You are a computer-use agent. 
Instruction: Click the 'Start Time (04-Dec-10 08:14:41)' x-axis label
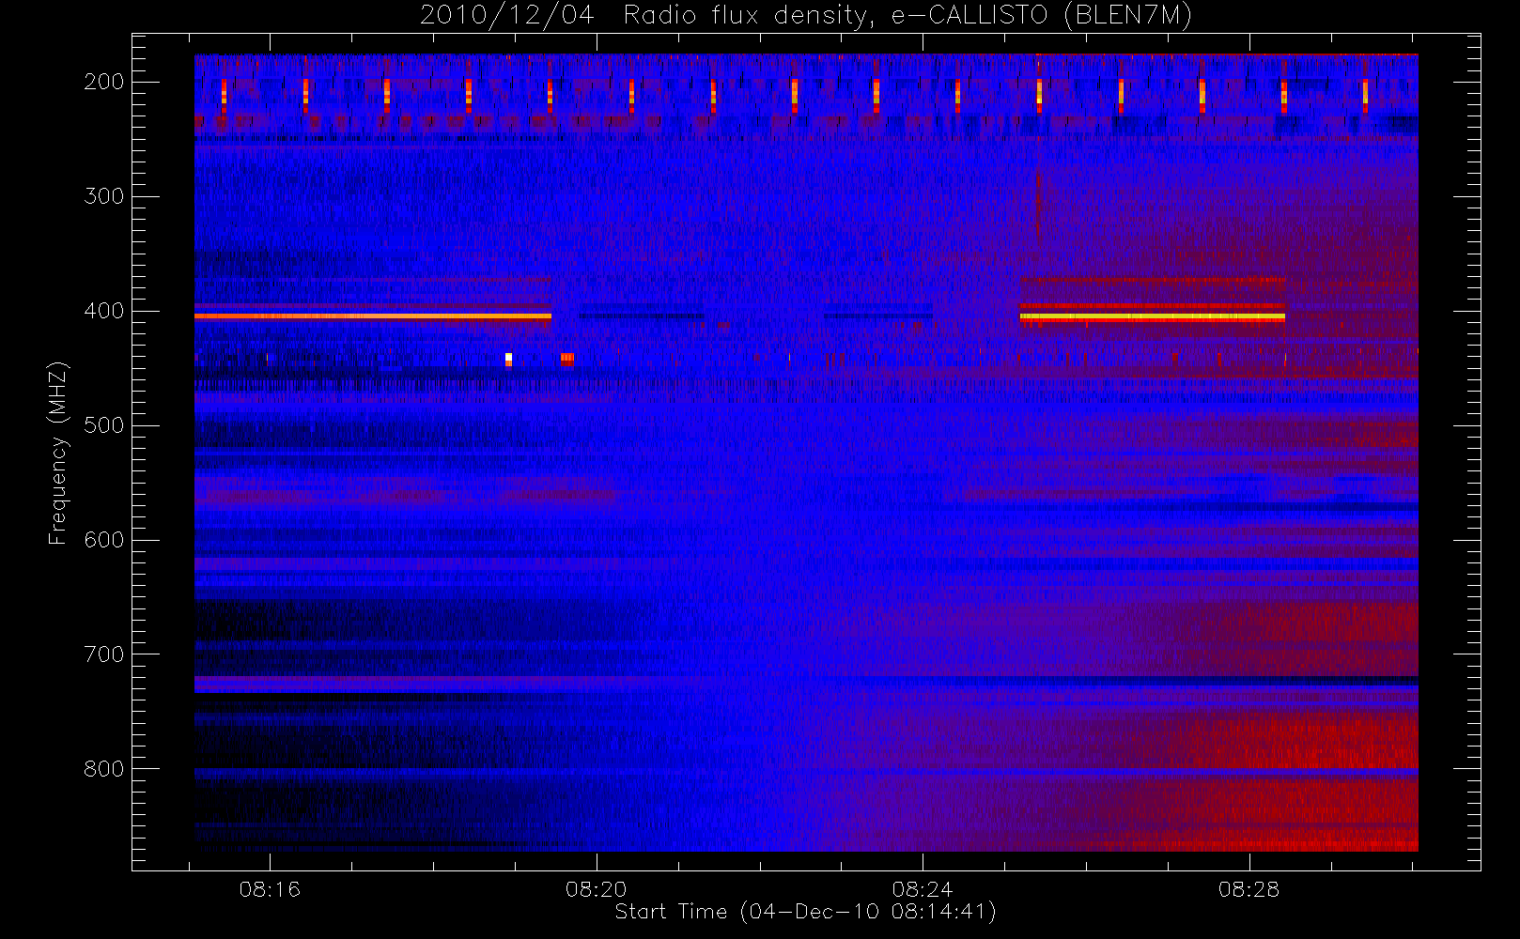[805, 912]
